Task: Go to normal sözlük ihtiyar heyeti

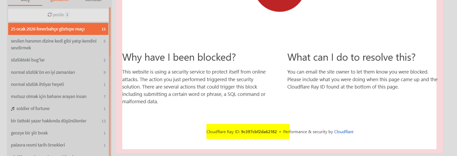Action: pos(37,84)
